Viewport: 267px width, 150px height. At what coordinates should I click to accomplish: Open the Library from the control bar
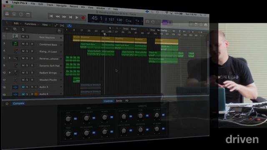[x=7, y=14]
